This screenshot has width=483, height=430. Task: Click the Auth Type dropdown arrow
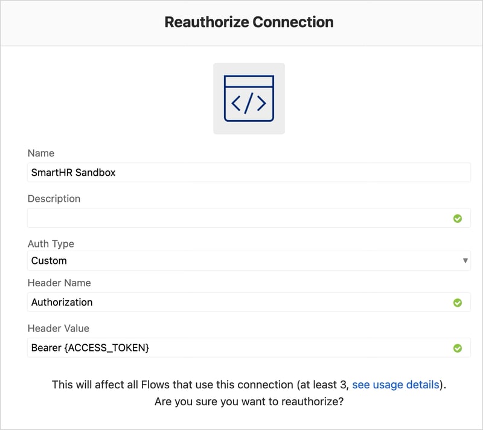(x=465, y=261)
